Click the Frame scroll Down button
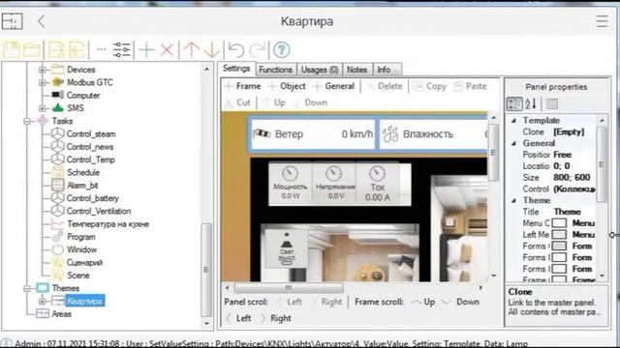 tap(461, 302)
